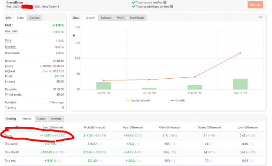Show the Profit chart tab

pos(121,18)
